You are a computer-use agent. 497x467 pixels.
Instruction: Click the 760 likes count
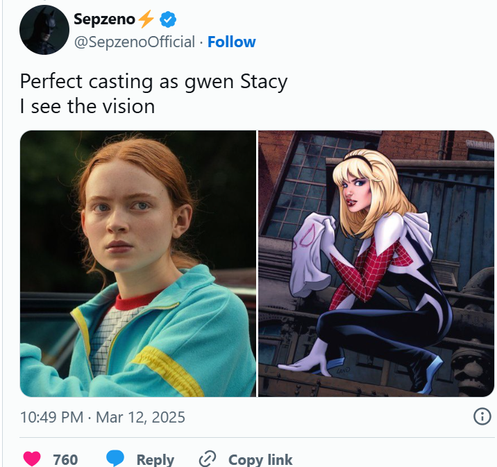(65, 459)
